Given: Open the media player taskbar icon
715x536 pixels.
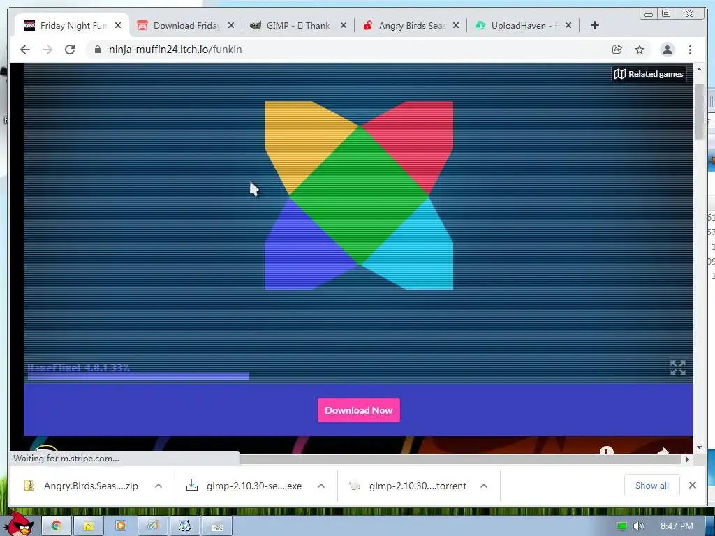Looking at the screenshot, I should (x=120, y=526).
